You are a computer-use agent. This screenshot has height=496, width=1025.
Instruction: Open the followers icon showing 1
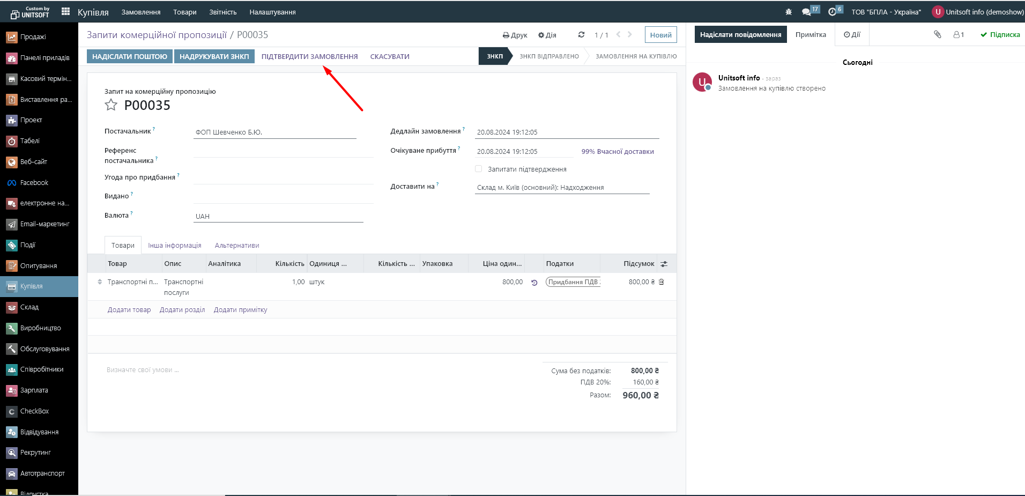coord(959,35)
